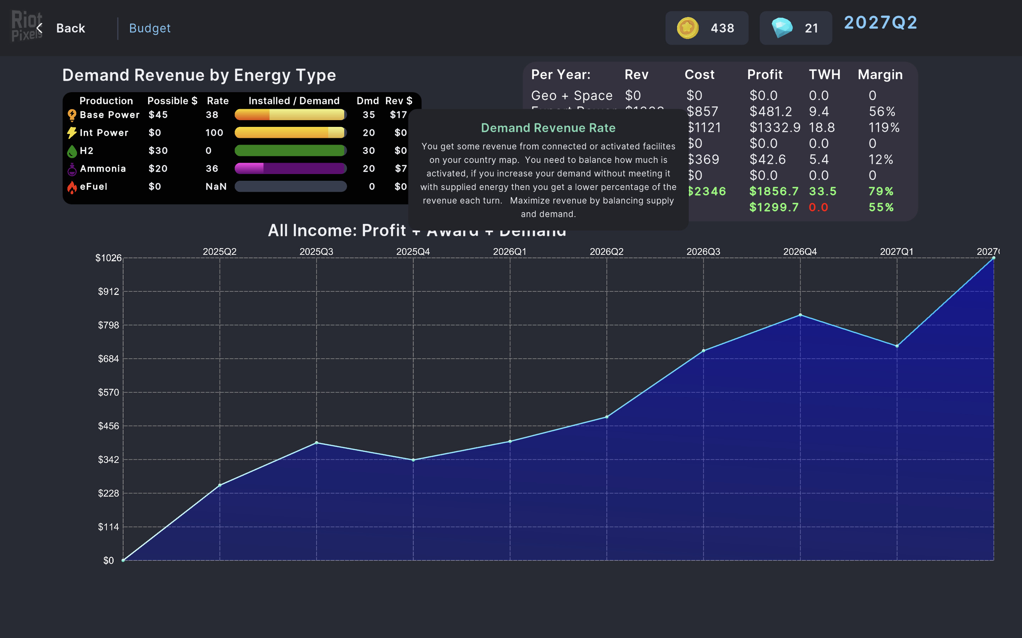Click the Int Power lightning bolt icon
Image resolution: width=1022 pixels, height=638 pixels.
coord(72,133)
